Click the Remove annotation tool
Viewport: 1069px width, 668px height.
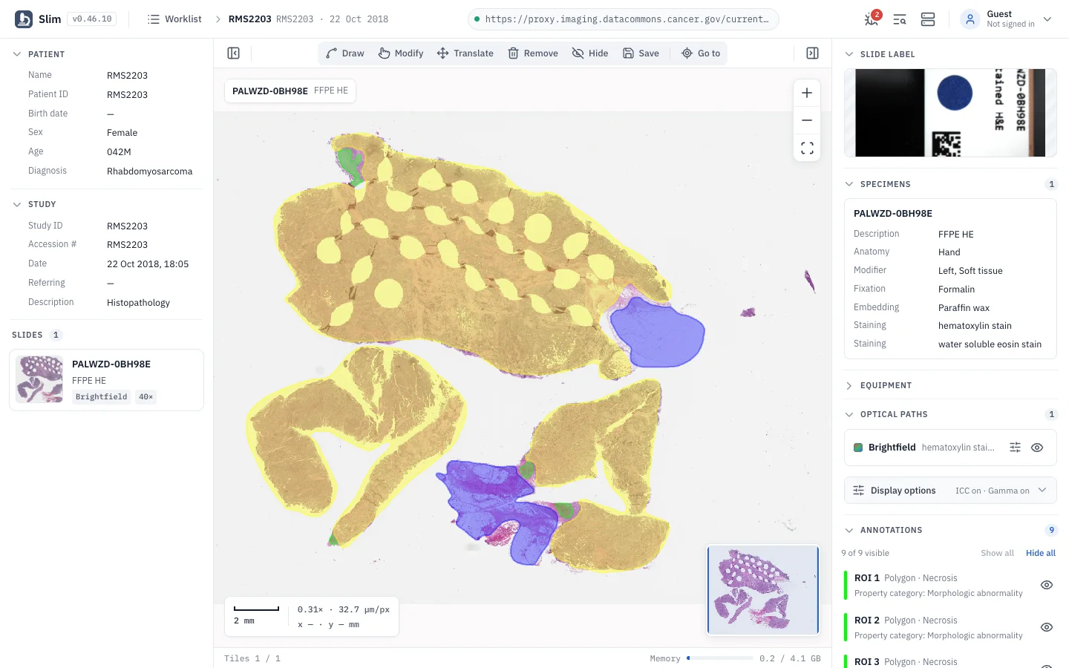tap(533, 53)
